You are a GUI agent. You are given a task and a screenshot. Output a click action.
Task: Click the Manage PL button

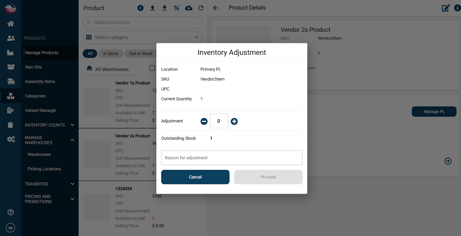[434, 112]
